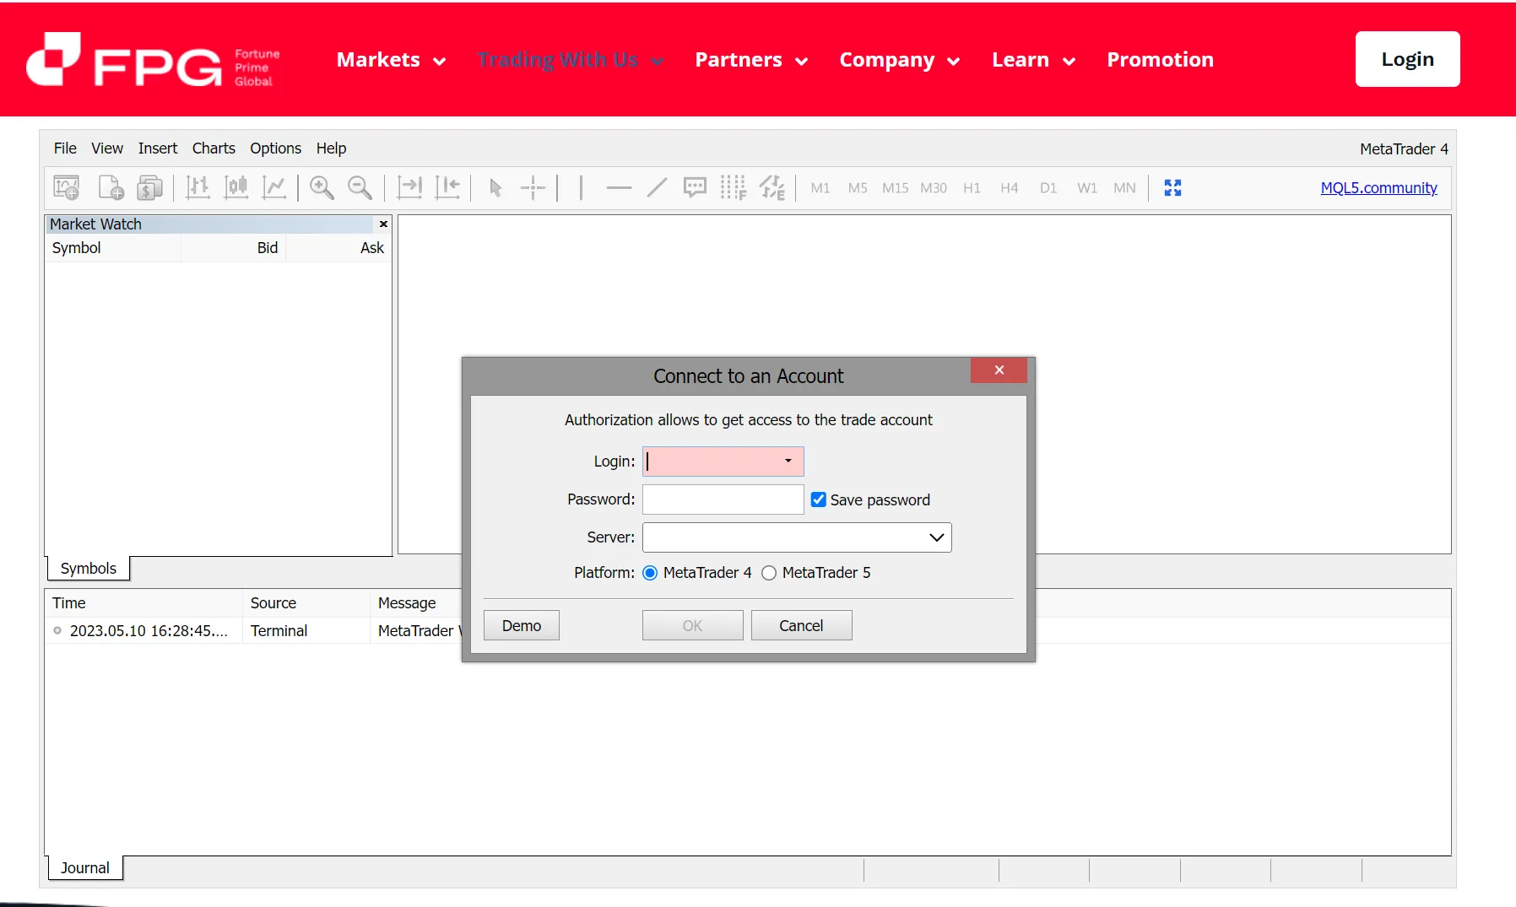Click the new document with plus icon
Viewport: 1516px width, 907px height.
[x=111, y=187]
